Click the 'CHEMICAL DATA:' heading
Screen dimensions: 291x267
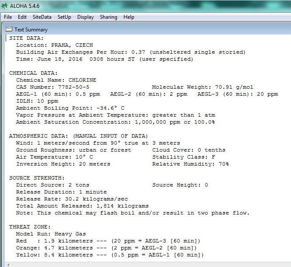tap(34, 73)
